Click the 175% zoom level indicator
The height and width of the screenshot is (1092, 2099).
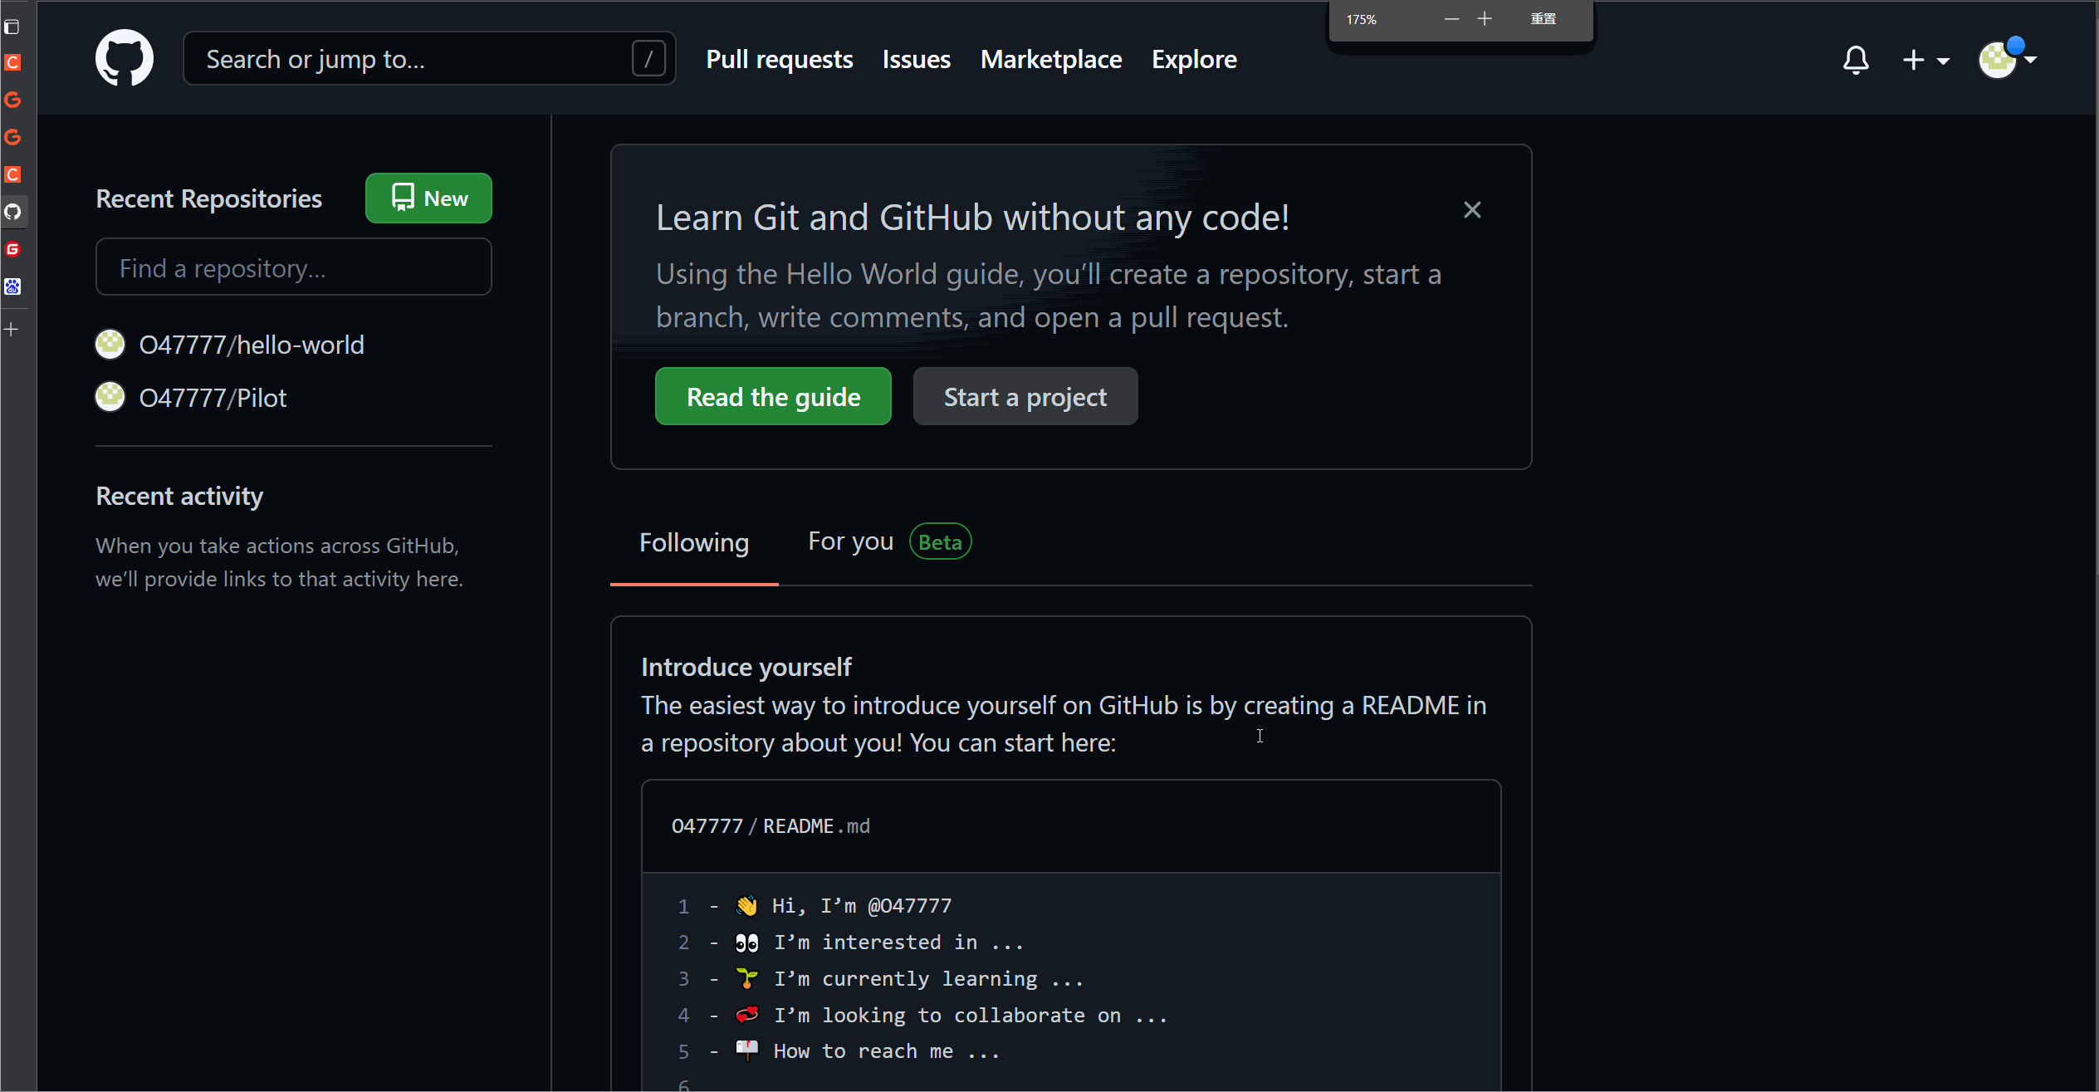[x=1361, y=19]
